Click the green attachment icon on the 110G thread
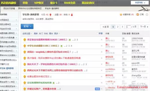This screenshot has width=150, height=91. pyautogui.click(x=61, y=46)
